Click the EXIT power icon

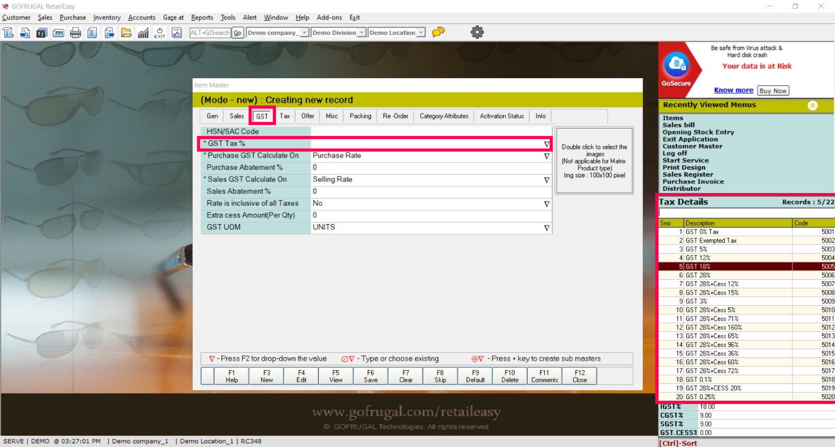coord(160,33)
